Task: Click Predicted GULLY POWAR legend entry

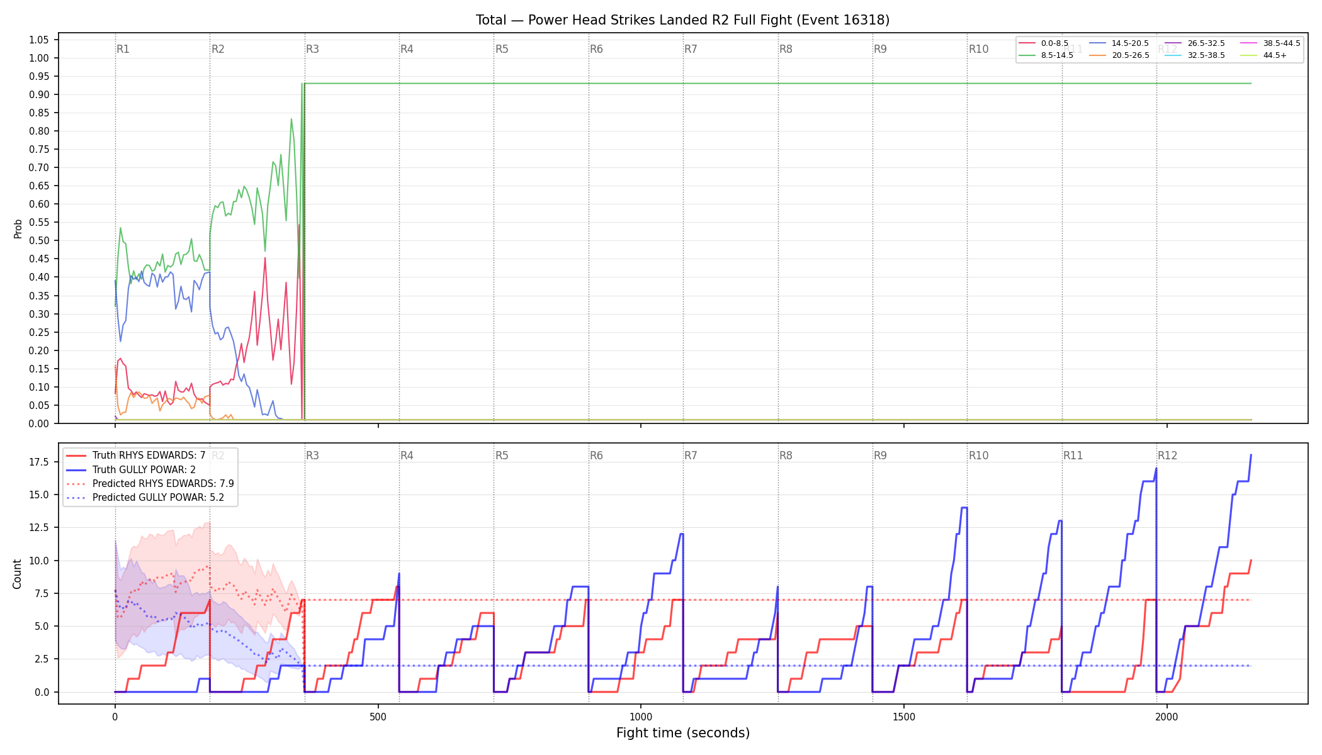Action: click(x=145, y=498)
